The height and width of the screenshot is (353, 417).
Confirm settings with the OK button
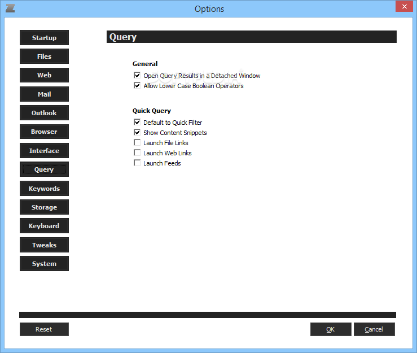pyautogui.click(x=331, y=329)
